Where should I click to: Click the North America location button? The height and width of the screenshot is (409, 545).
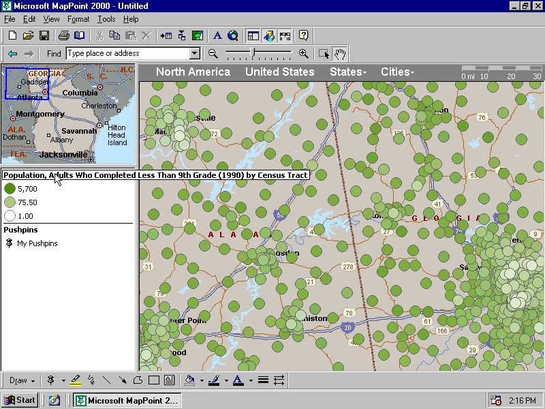coord(193,72)
